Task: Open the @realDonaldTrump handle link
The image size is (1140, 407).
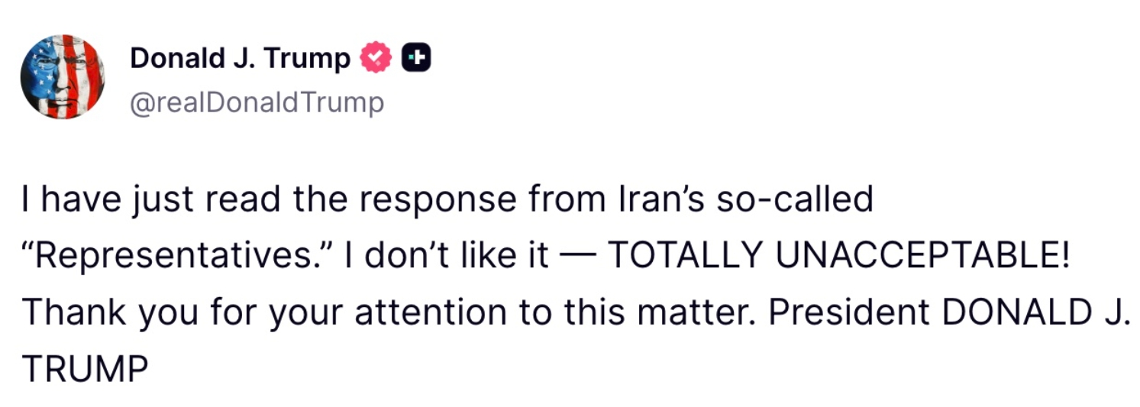Action: pyautogui.click(x=257, y=102)
